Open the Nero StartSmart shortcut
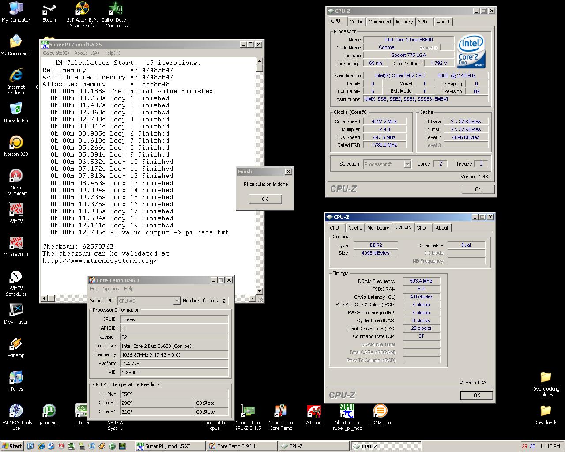Screen dimensions: 565x452 pos(16,183)
